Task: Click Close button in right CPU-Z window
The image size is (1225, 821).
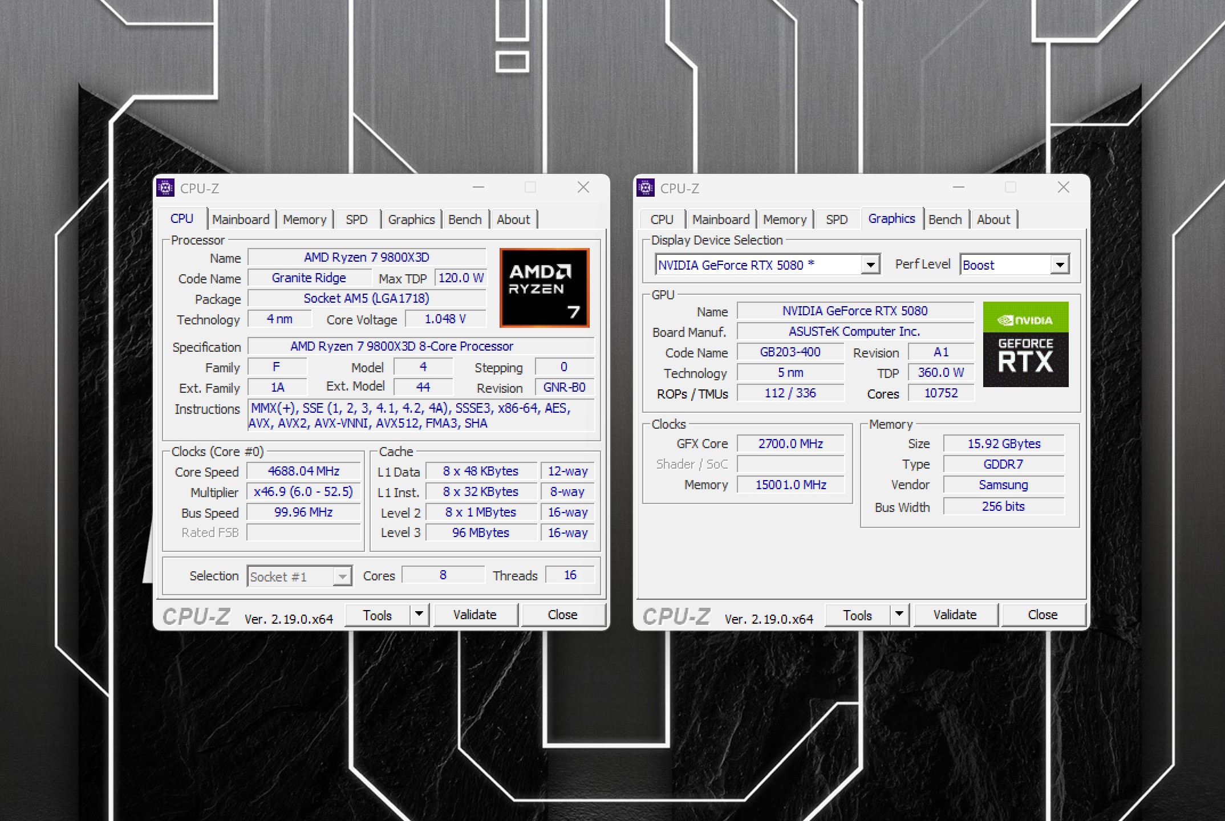Action: point(1043,615)
